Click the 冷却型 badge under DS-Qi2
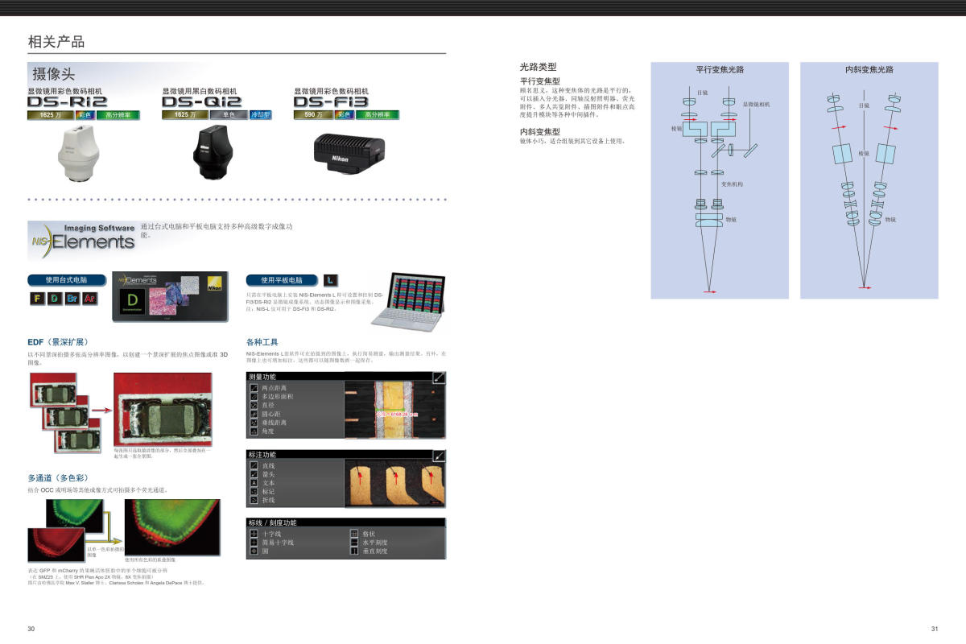 261,115
